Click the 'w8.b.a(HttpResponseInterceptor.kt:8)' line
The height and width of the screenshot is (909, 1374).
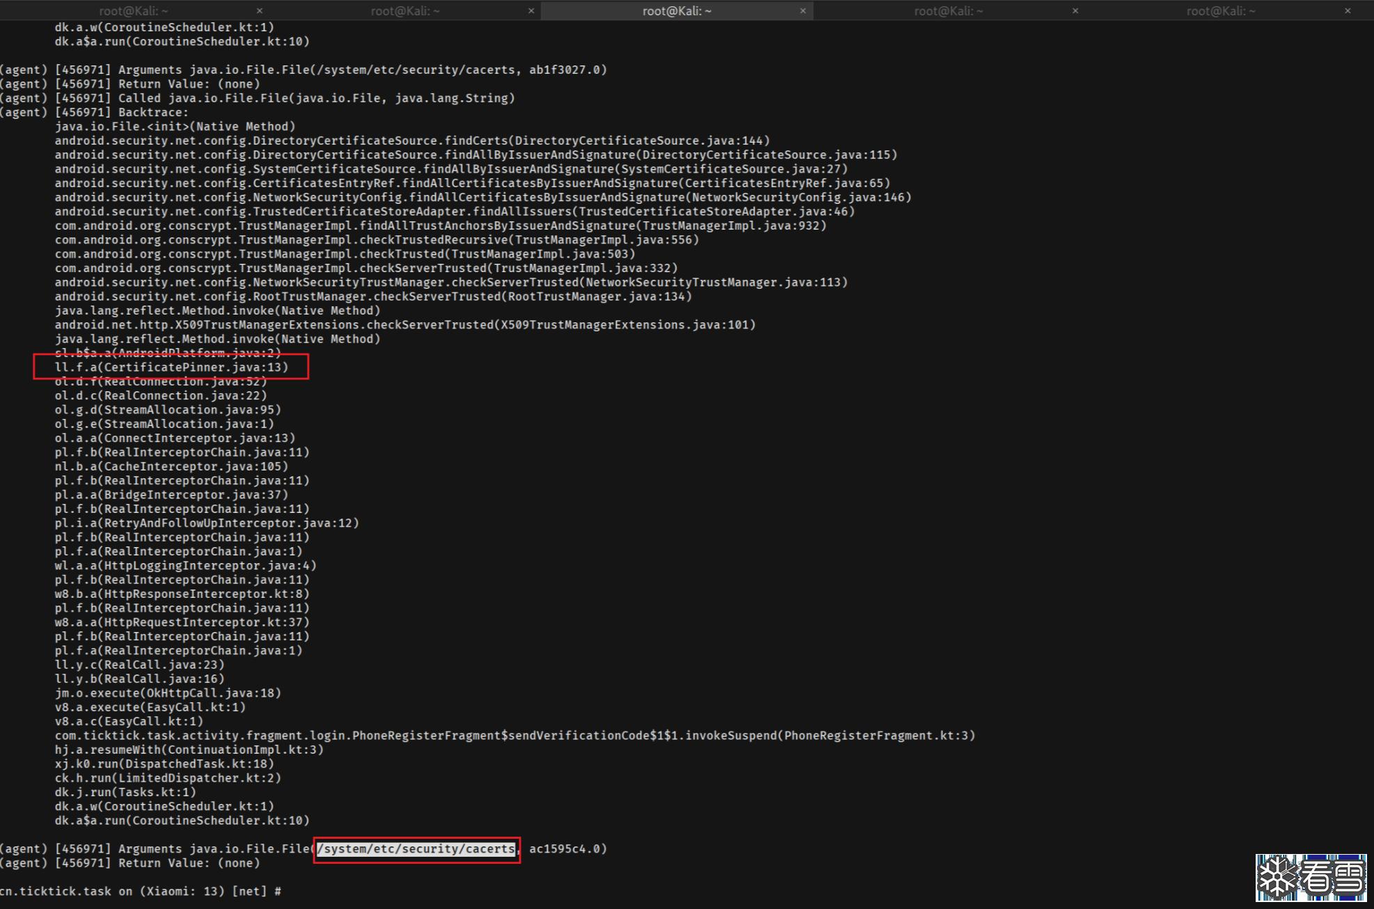point(182,594)
